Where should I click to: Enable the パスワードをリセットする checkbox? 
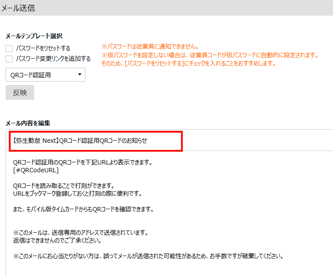9,49
